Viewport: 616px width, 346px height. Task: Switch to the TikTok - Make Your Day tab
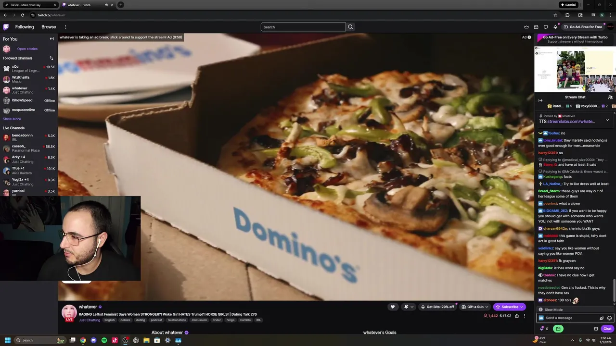[29, 5]
